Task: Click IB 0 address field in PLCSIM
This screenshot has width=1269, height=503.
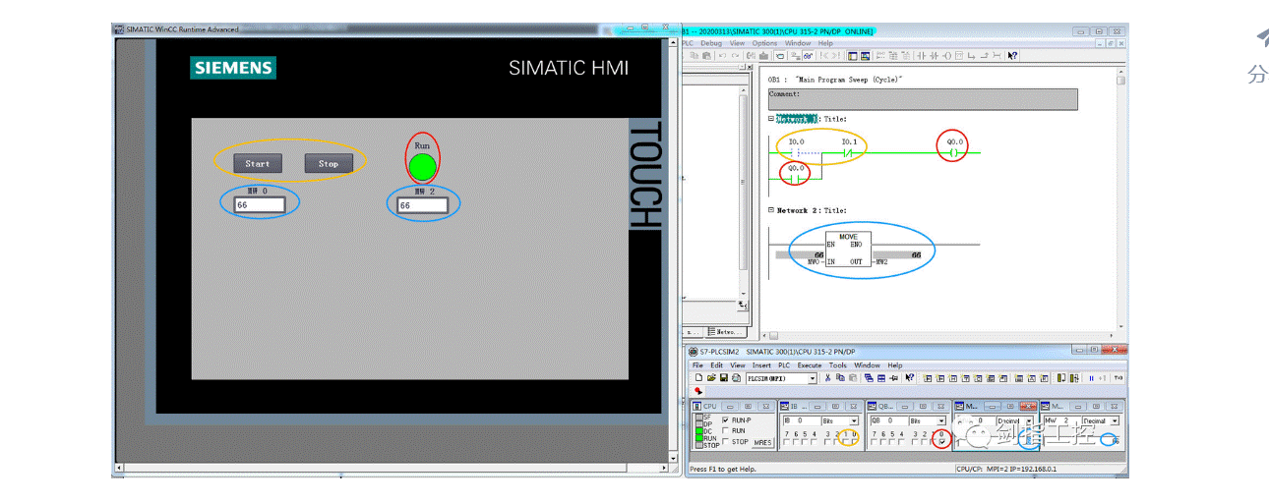Action: pos(801,420)
